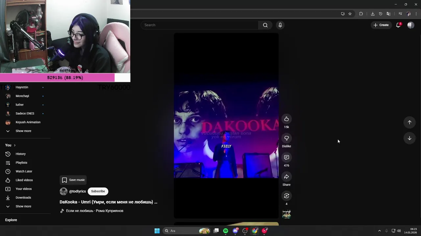
Task: Click the taskbar Ara search box
Action: 187,231
